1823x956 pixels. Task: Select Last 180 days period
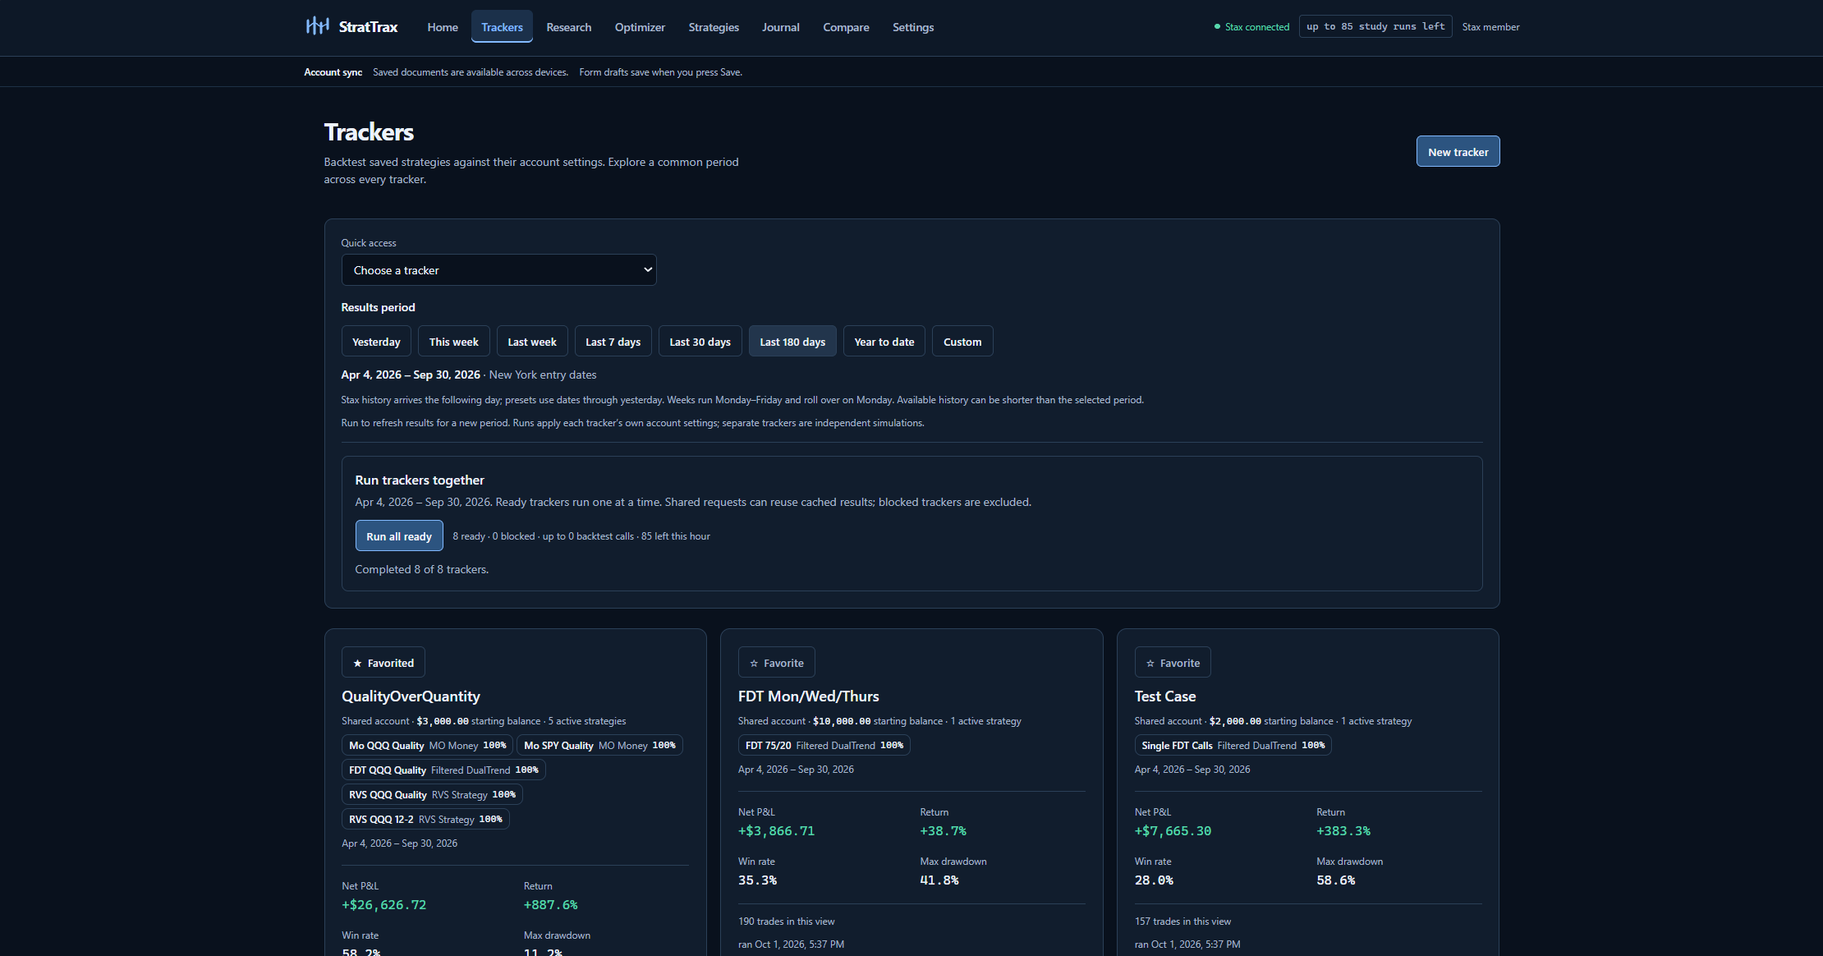[792, 342]
